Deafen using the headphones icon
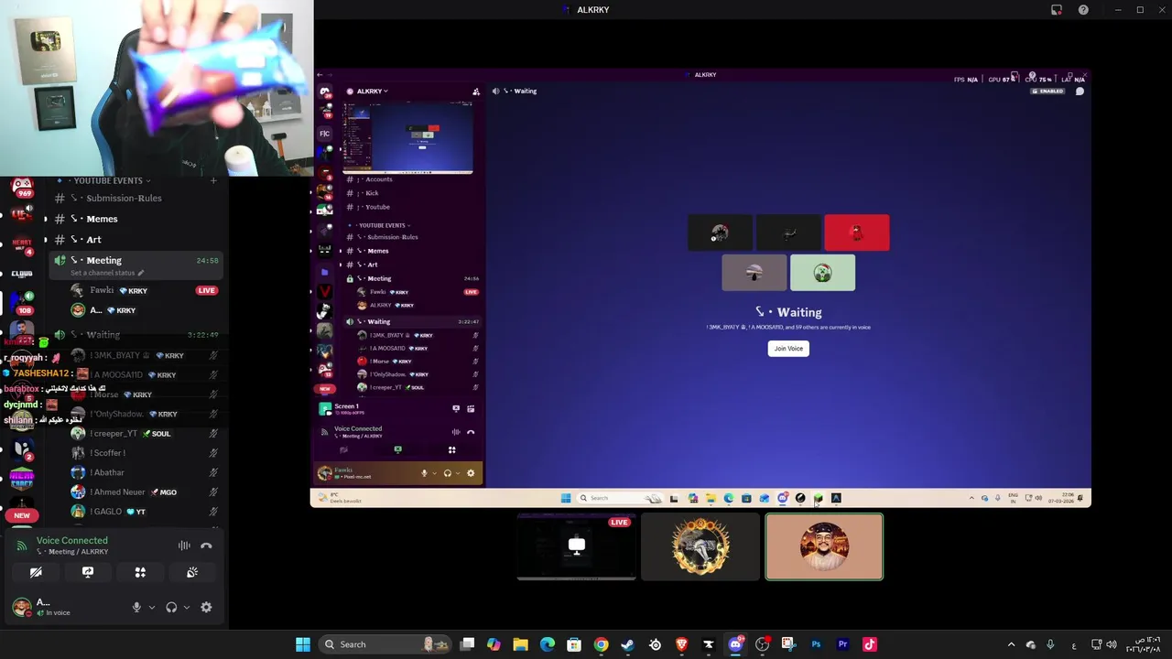The width and height of the screenshot is (1172, 659). (171, 607)
